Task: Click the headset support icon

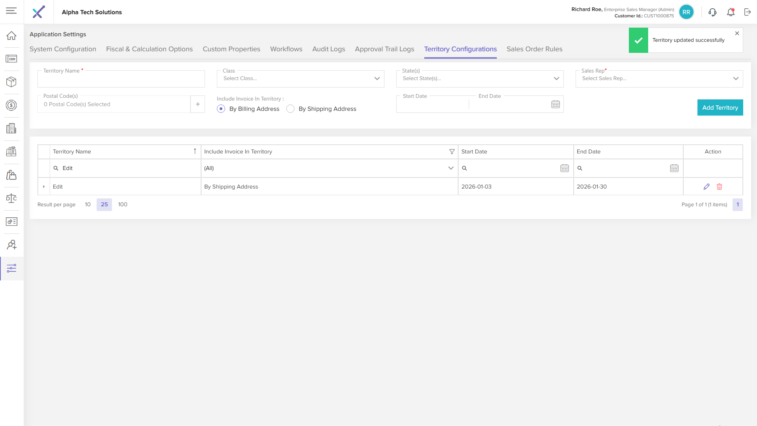Action: (712, 12)
